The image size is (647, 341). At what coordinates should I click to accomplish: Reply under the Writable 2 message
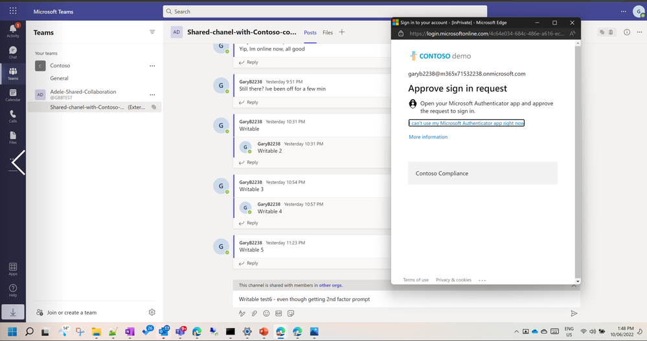click(x=249, y=162)
